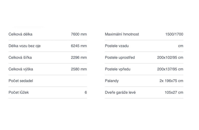Select the 7600 mm length value
This screenshot has width=199, height=130.
click(x=79, y=34)
